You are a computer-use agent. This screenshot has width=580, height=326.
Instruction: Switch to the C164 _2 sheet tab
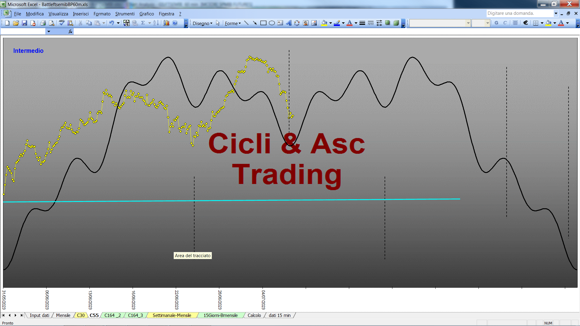113,315
